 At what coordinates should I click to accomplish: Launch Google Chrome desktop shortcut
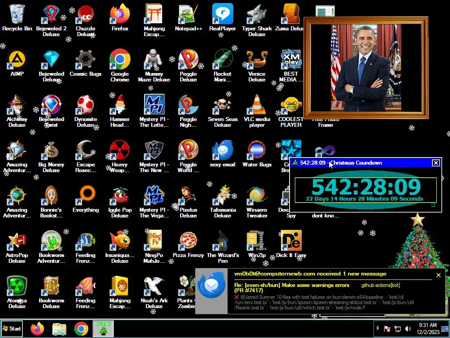coord(120,65)
